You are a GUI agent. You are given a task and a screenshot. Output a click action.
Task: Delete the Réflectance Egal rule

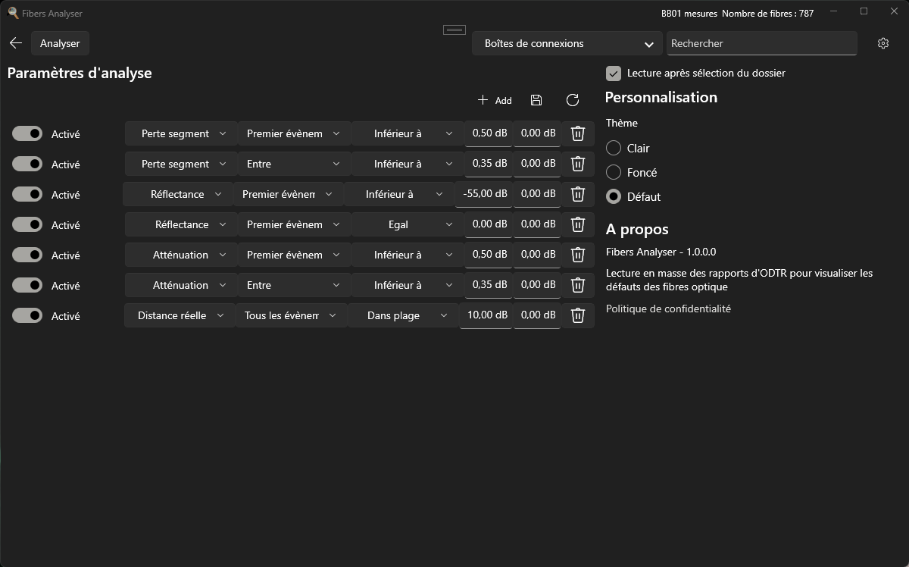click(x=577, y=224)
